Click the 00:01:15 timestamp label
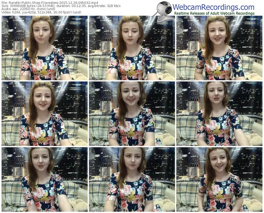This screenshot has height=213, width=264. click(8, 78)
